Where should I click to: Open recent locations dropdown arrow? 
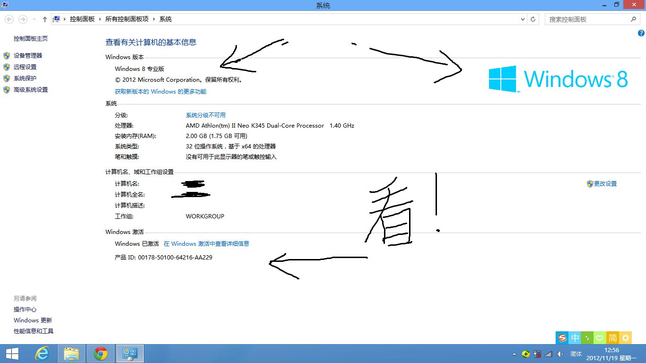tap(34, 19)
